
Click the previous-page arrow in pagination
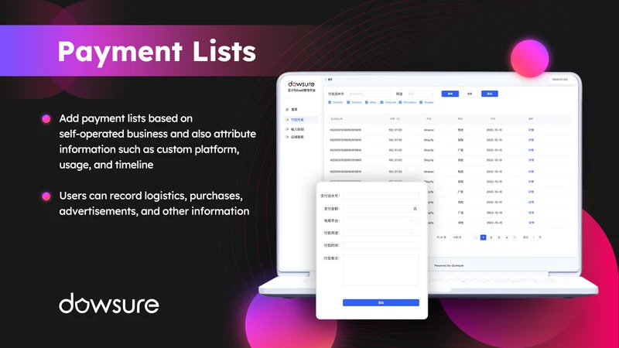point(475,237)
